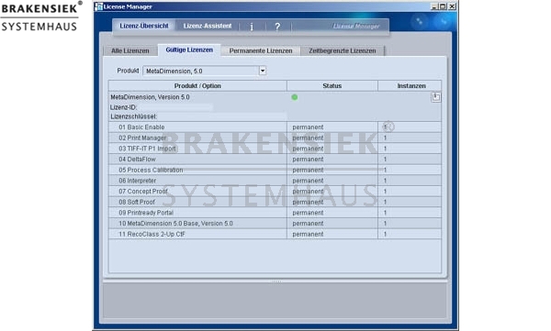Open the question mark help tab
The height and width of the screenshot is (331, 551).
[277, 27]
